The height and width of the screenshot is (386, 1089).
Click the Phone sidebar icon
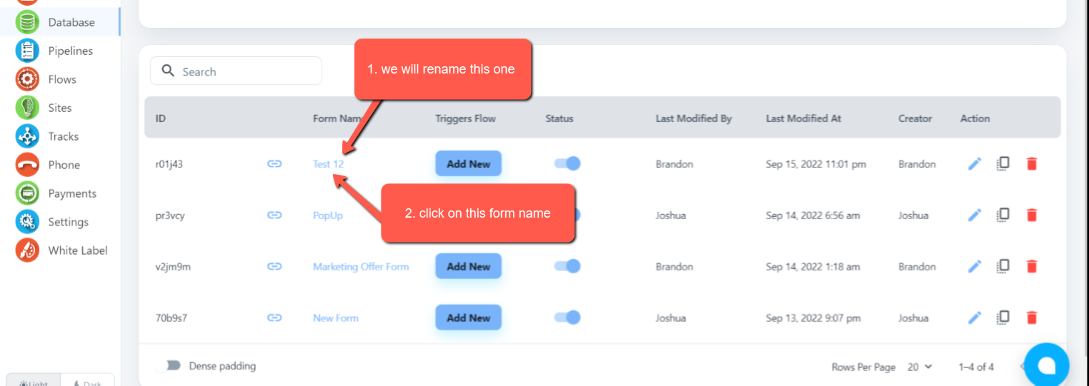tap(27, 165)
